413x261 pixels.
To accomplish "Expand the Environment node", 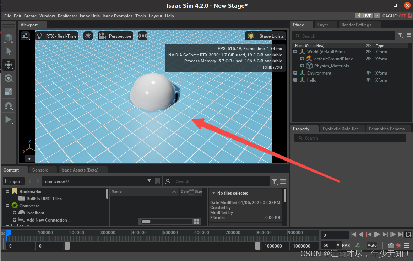I will [295, 73].
